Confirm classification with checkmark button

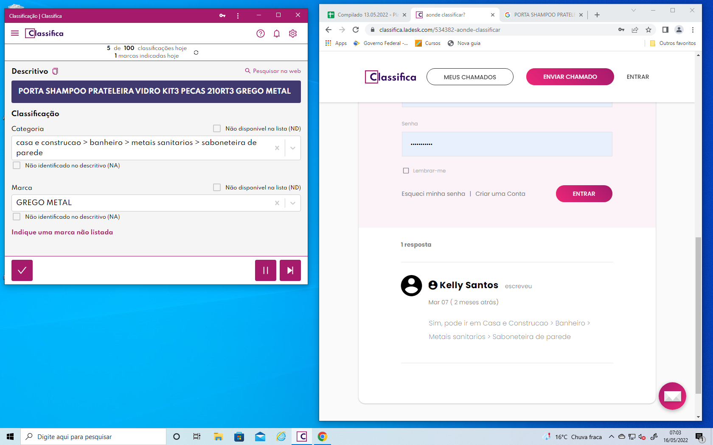(x=22, y=270)
